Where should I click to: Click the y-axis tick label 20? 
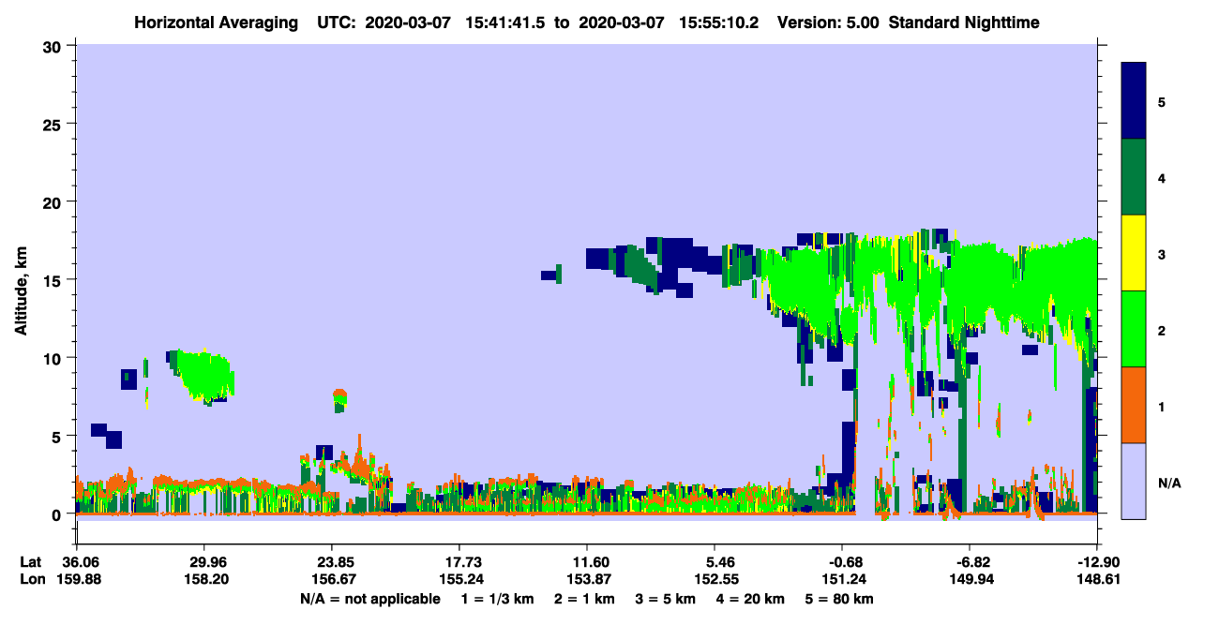54,201
